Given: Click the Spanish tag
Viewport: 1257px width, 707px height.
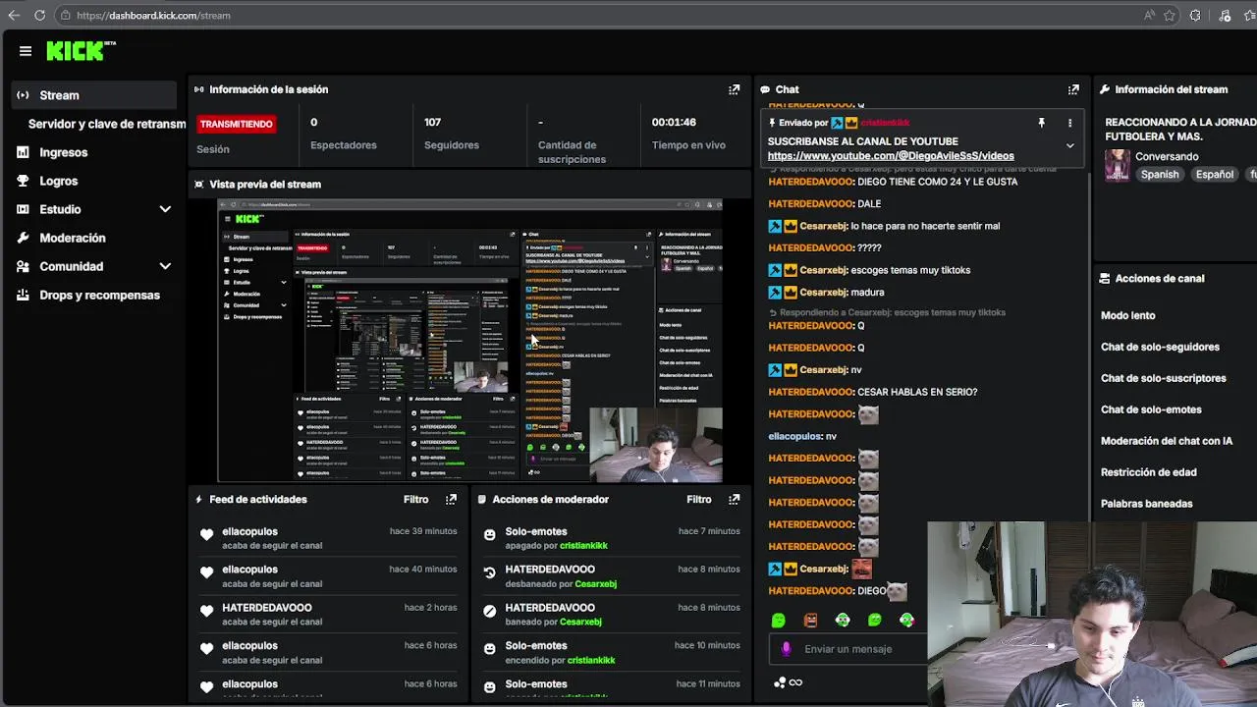Looking at the screenshot, I should tap(1159, 174).
